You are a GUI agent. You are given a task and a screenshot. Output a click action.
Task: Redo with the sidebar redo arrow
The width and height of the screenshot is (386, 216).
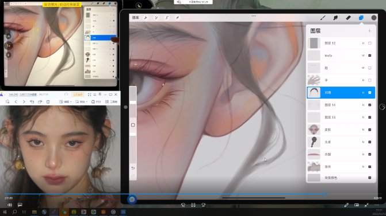tap(133, 175)
